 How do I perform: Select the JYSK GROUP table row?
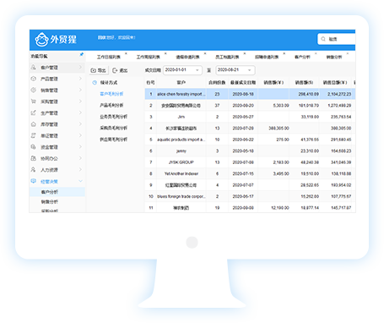250,162
